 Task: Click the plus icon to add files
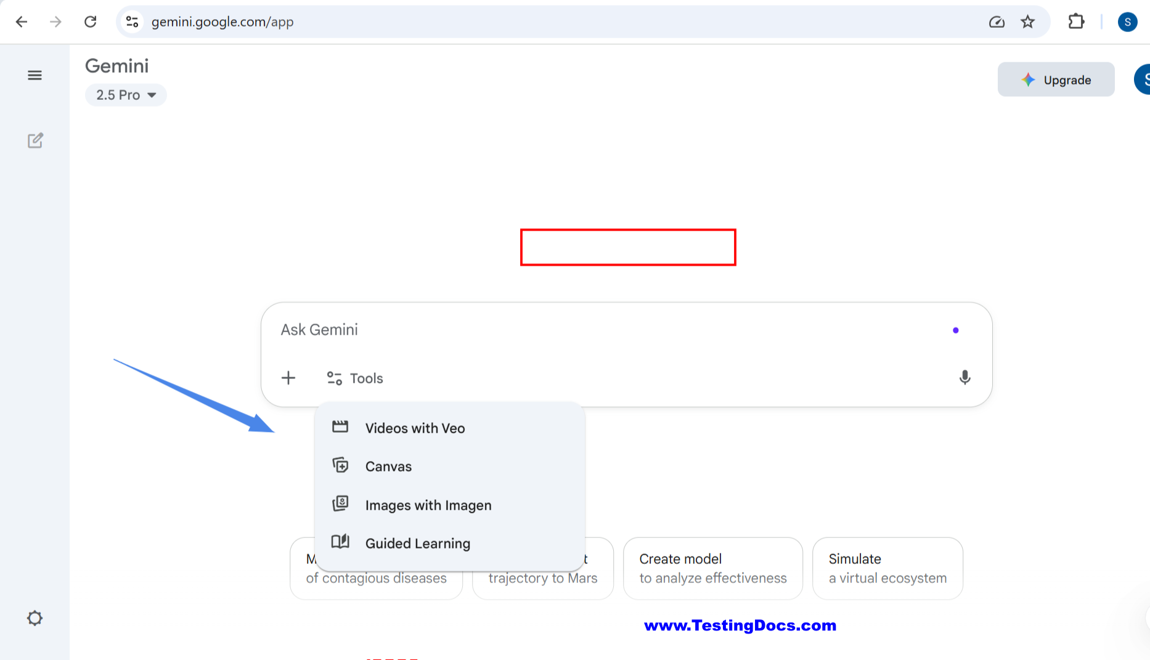288,378
